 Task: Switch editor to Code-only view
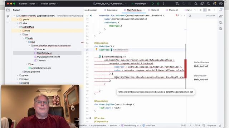200,10
